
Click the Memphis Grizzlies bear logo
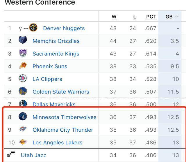[23, 40]
